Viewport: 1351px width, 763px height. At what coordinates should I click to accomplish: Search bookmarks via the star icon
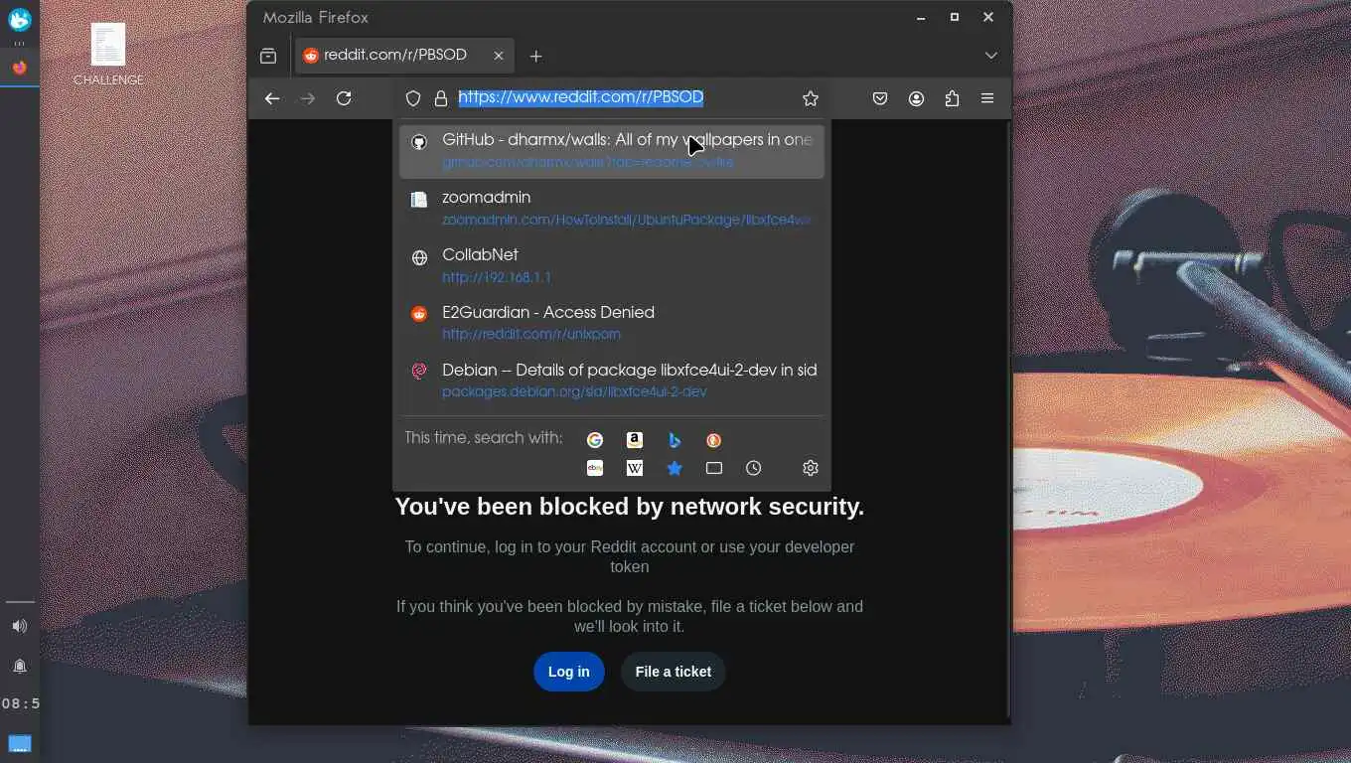click(x=675, y=468)
